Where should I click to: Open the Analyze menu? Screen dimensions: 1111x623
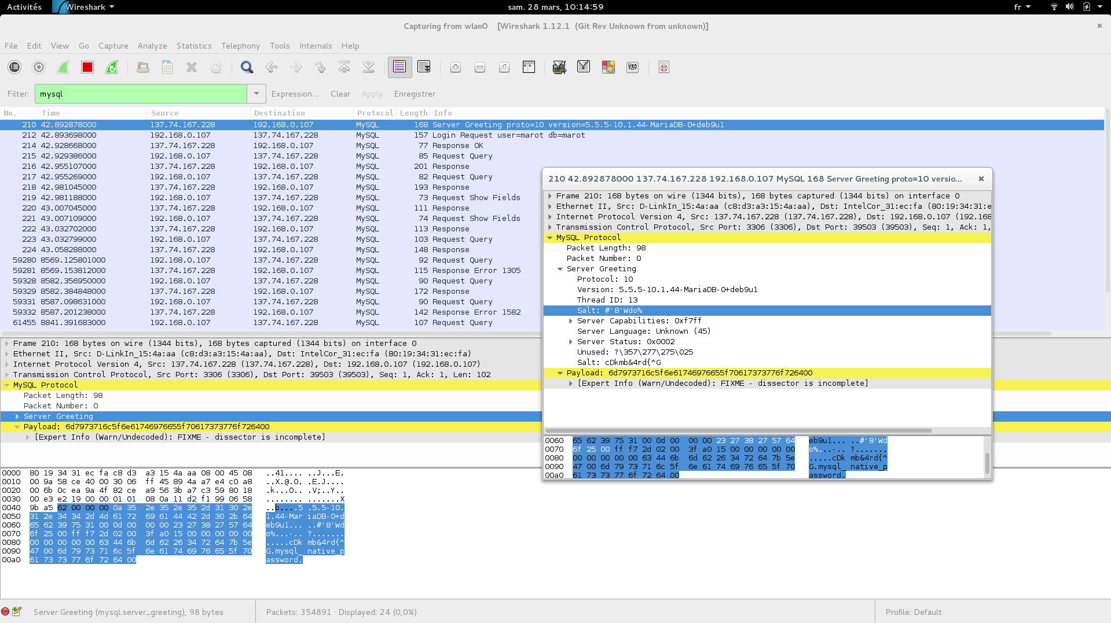152,46
